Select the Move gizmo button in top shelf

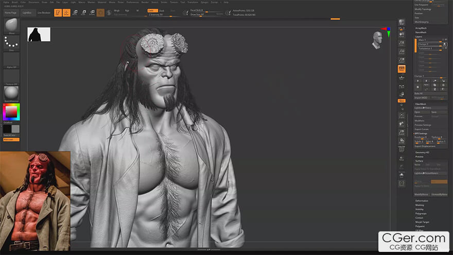coord(75,13)
